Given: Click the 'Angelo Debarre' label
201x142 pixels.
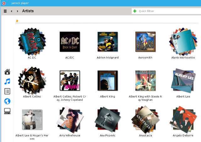Looking at the screenshot, I should pos(183,135).
